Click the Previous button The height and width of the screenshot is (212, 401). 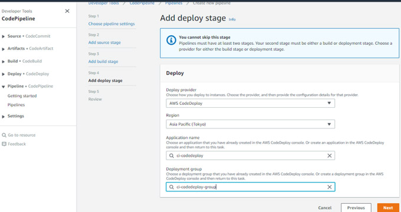click(356, 208)
